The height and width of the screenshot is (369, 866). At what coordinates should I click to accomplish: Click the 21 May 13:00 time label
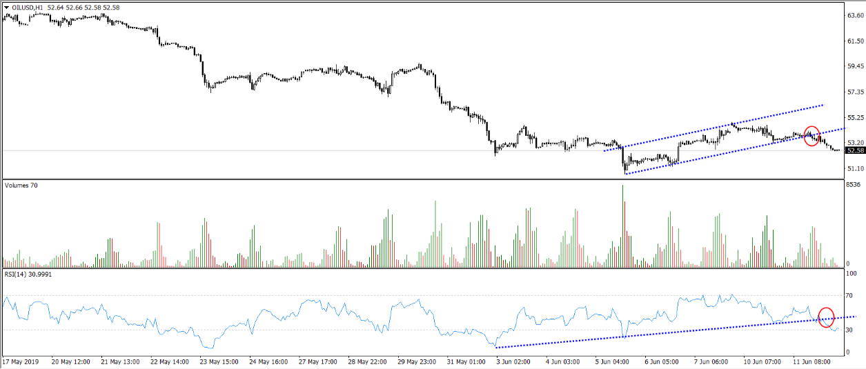[x=121, y=361]
